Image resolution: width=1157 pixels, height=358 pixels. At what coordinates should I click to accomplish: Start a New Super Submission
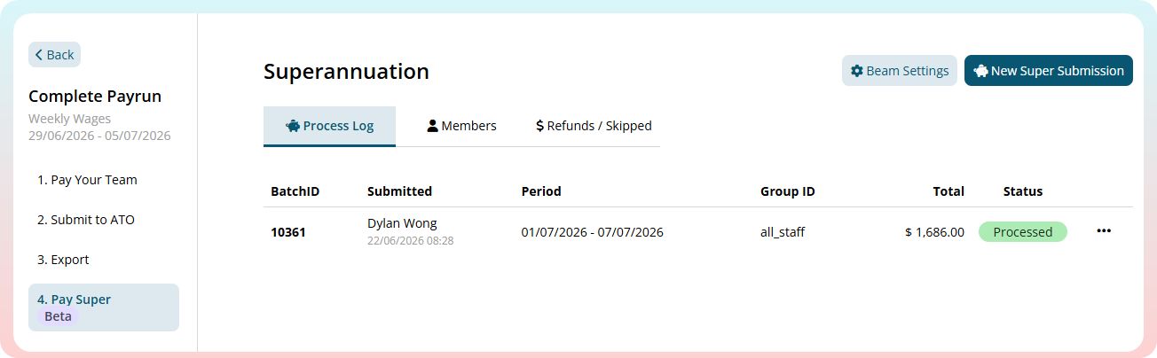click(x=1049, y=71)
